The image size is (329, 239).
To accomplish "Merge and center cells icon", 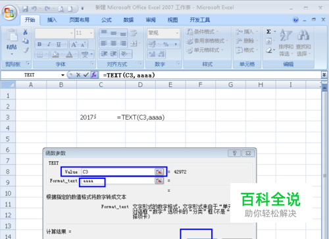I will click(x=134, y=43).
